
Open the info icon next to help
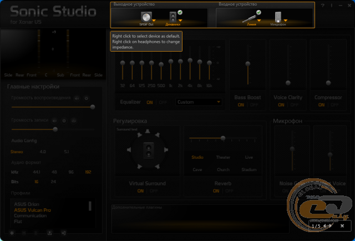332,6
